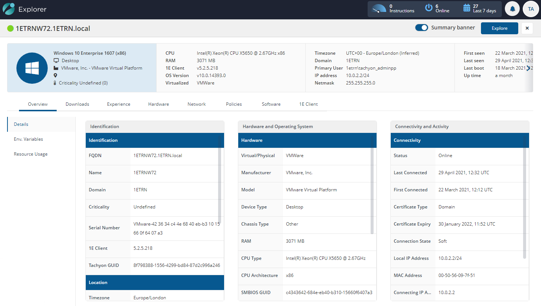The width and height of the screenshot is (541, 306).
Task: Click the Connecting IP value 10.0.2.2
Action: (446, 293)
